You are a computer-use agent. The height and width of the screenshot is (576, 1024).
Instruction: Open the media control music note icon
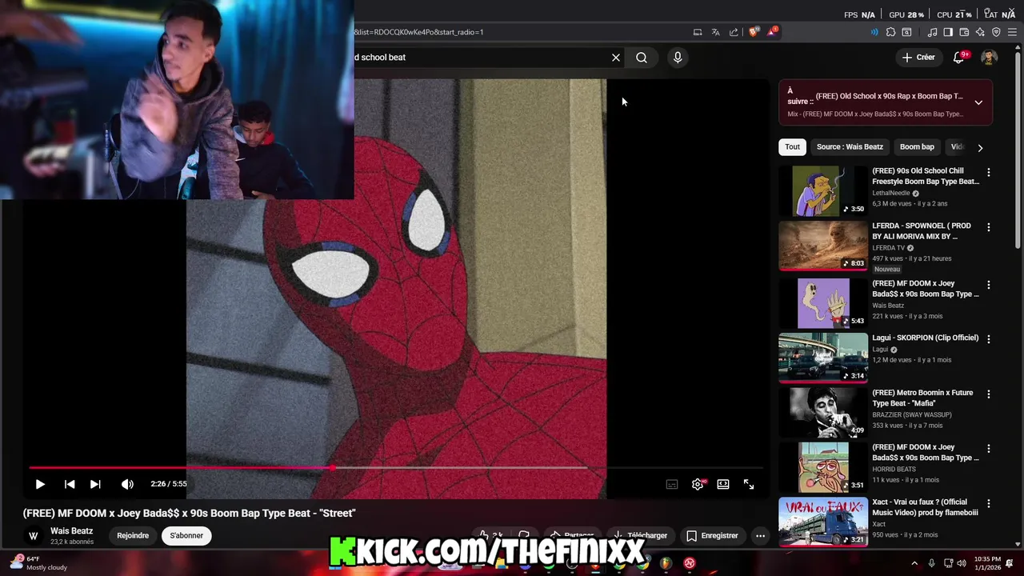tap(932, 32)
